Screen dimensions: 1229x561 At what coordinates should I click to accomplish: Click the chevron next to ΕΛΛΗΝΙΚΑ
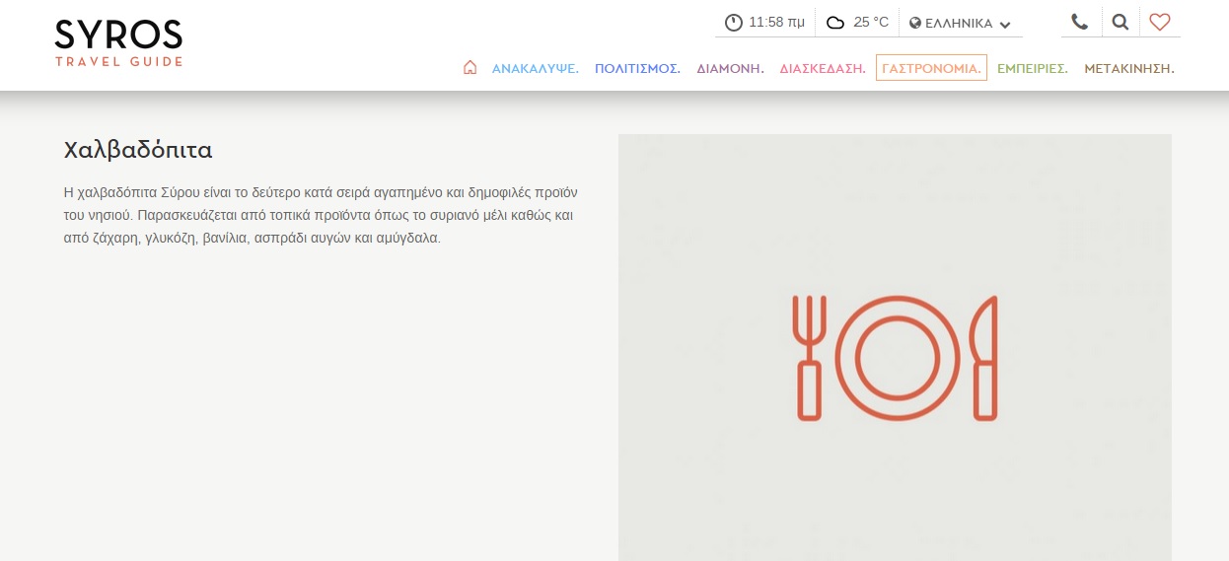(1005, 24)
